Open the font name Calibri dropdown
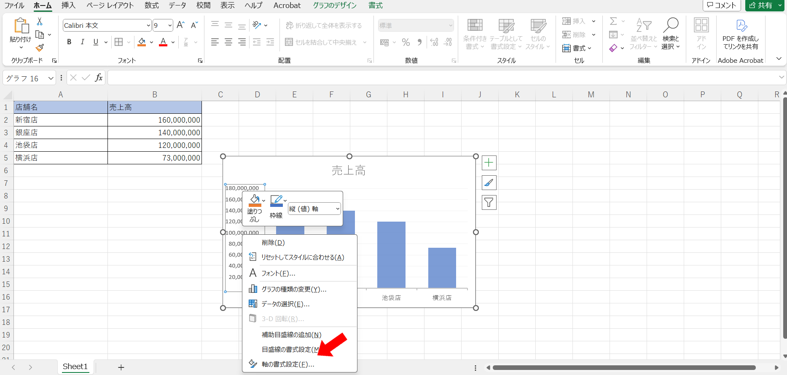The width and height of the screenshot is (787, 375). tap(148, 26)
